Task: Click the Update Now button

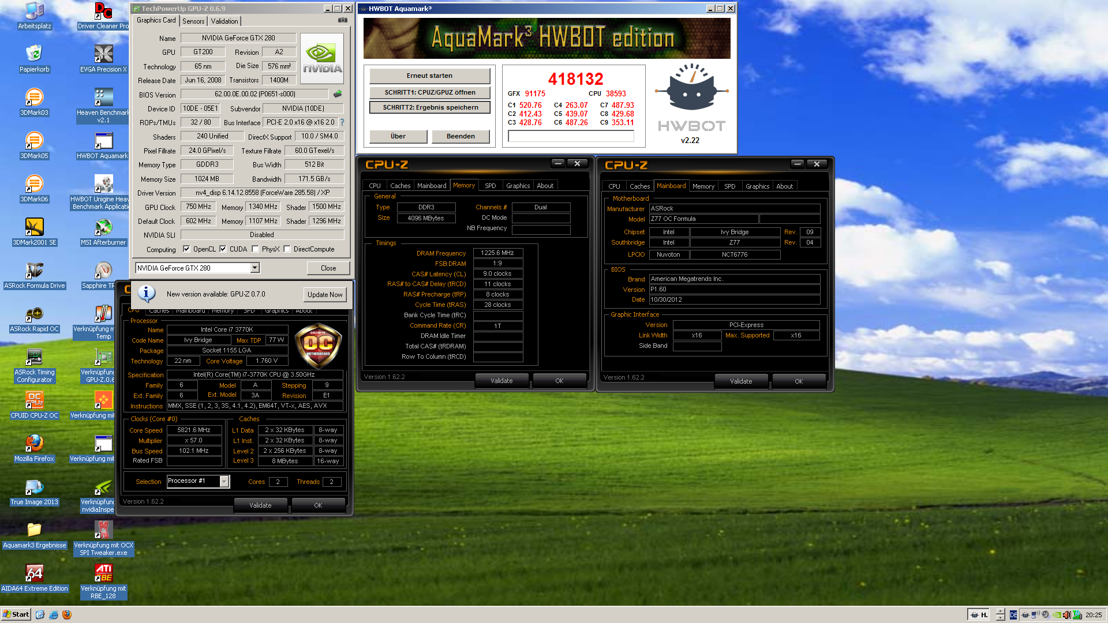Action: (x=325, y=294)
